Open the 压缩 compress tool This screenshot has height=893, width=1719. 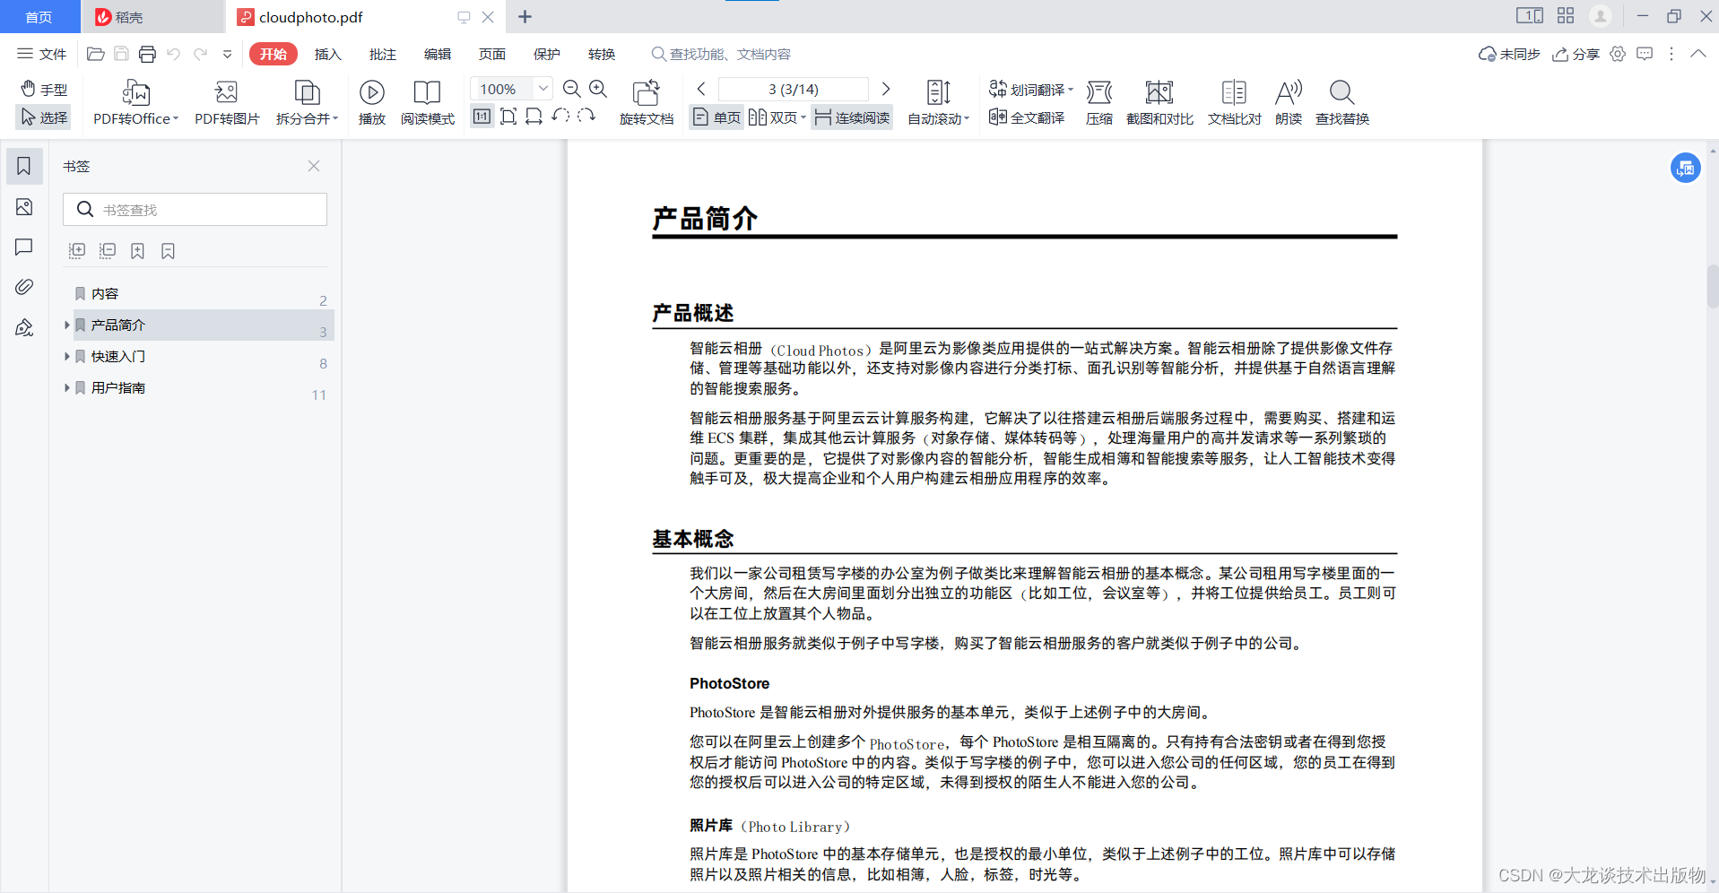tap(1098, 93)
